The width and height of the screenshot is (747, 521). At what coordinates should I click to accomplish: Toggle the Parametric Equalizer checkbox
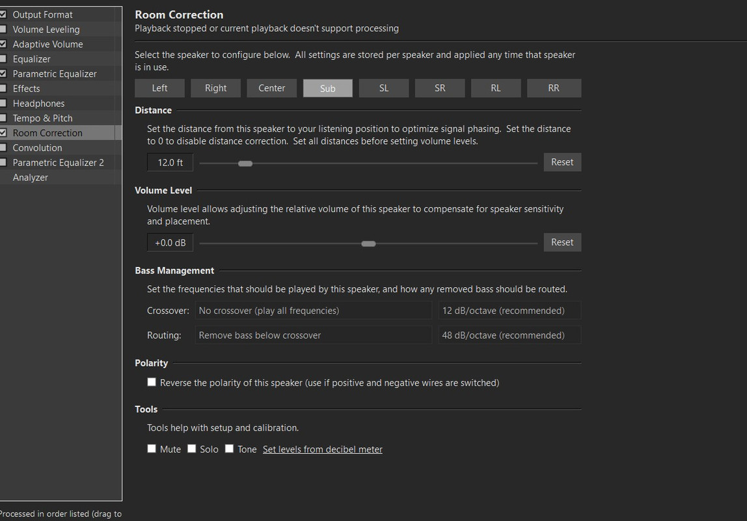click(3, 74)
